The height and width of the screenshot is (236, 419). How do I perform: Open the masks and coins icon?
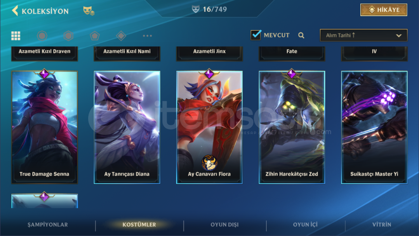89,11
